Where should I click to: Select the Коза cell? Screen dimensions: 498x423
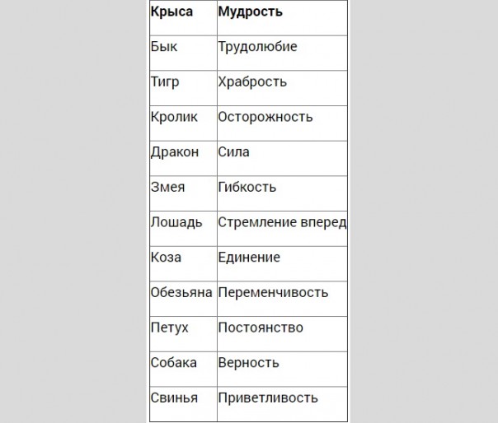pyautogui.click(x=167, y=258)
